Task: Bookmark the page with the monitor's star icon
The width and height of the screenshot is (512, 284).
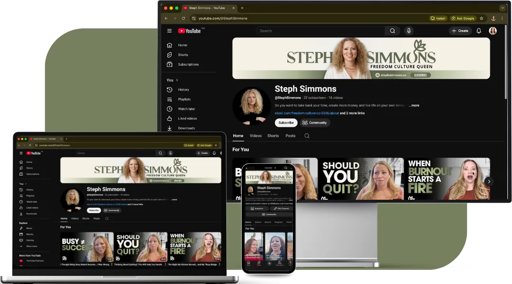Action: tap(481, 18)
